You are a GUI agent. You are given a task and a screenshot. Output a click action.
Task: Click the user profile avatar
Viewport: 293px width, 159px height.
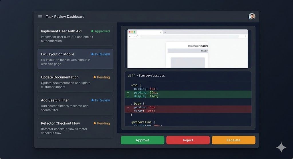point(252,16)
